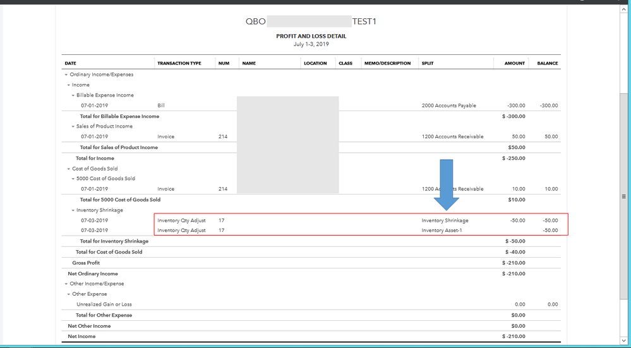Click the $ -250.00 Total for Income amount
Viewport: 631px width, 348px height.
pyautogui.click(x=514, y=159)
